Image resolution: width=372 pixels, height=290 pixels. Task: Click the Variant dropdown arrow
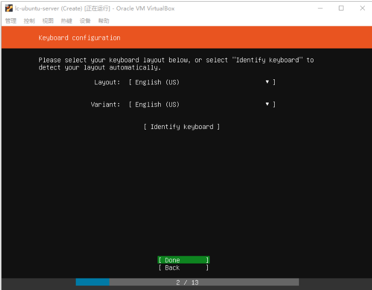[x=268, y=104]
